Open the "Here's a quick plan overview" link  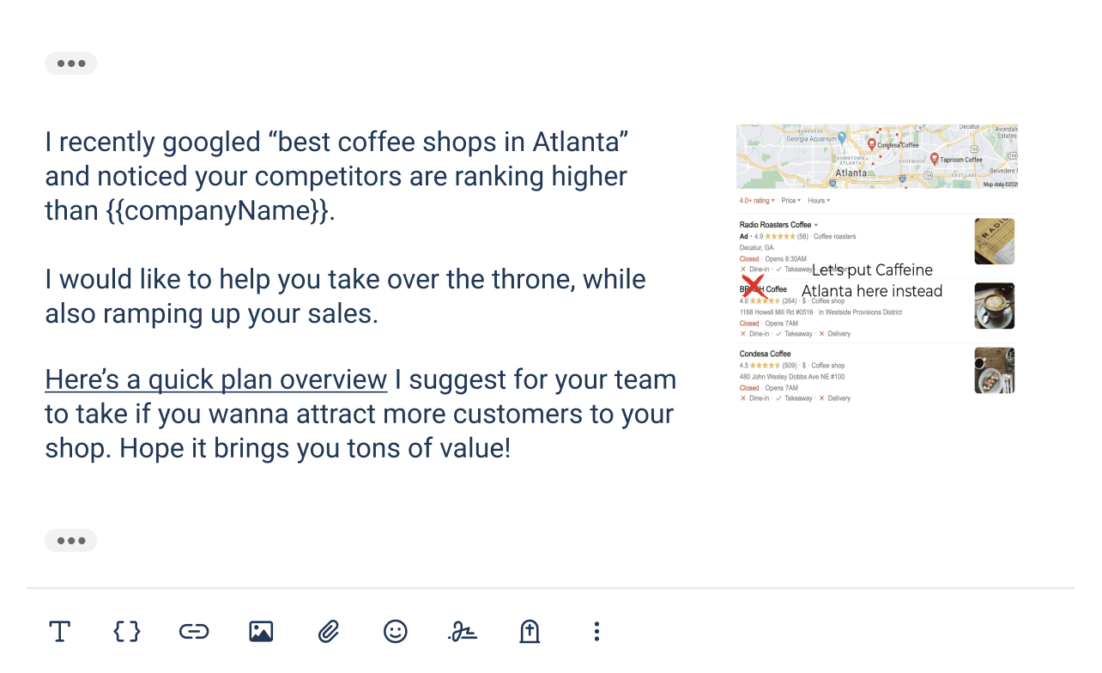pos(215,379)
